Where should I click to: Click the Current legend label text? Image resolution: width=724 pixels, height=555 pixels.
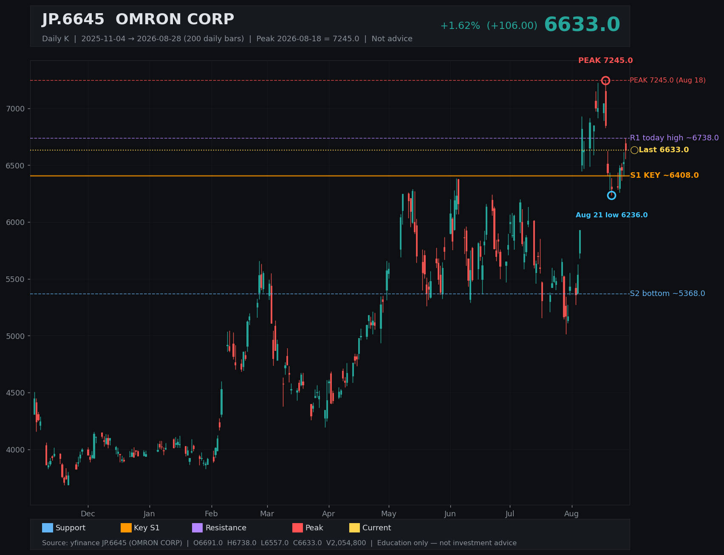[x=376, y=528]
